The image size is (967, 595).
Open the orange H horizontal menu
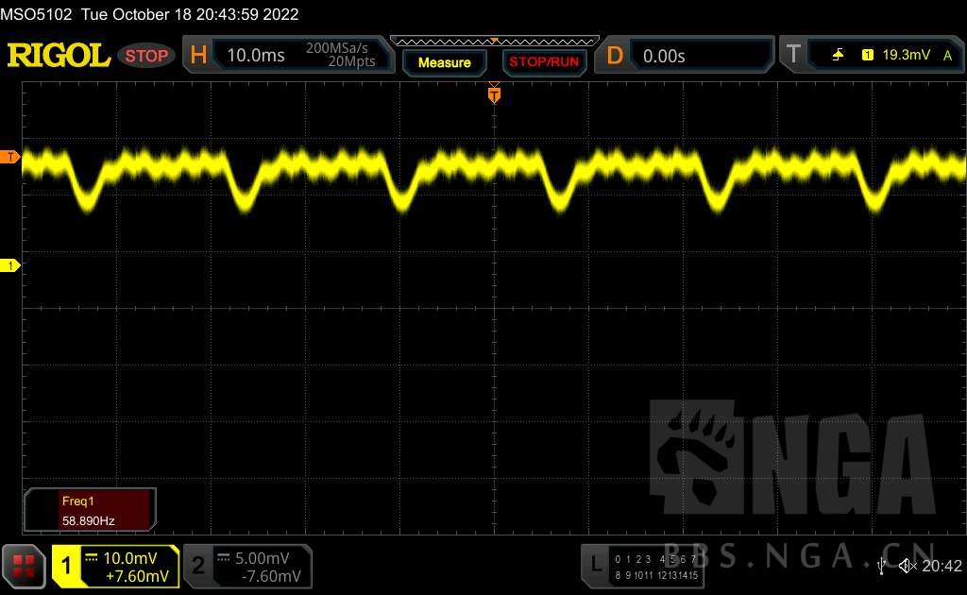[x=198, y=56]
